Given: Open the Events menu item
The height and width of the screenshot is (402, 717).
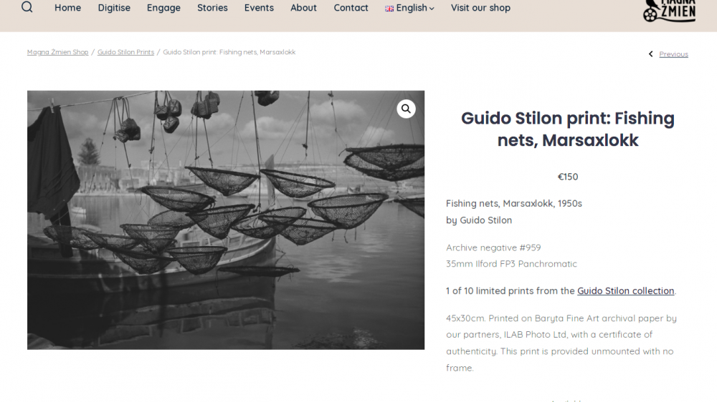Looking at the screenshot, I should point(259,8).
